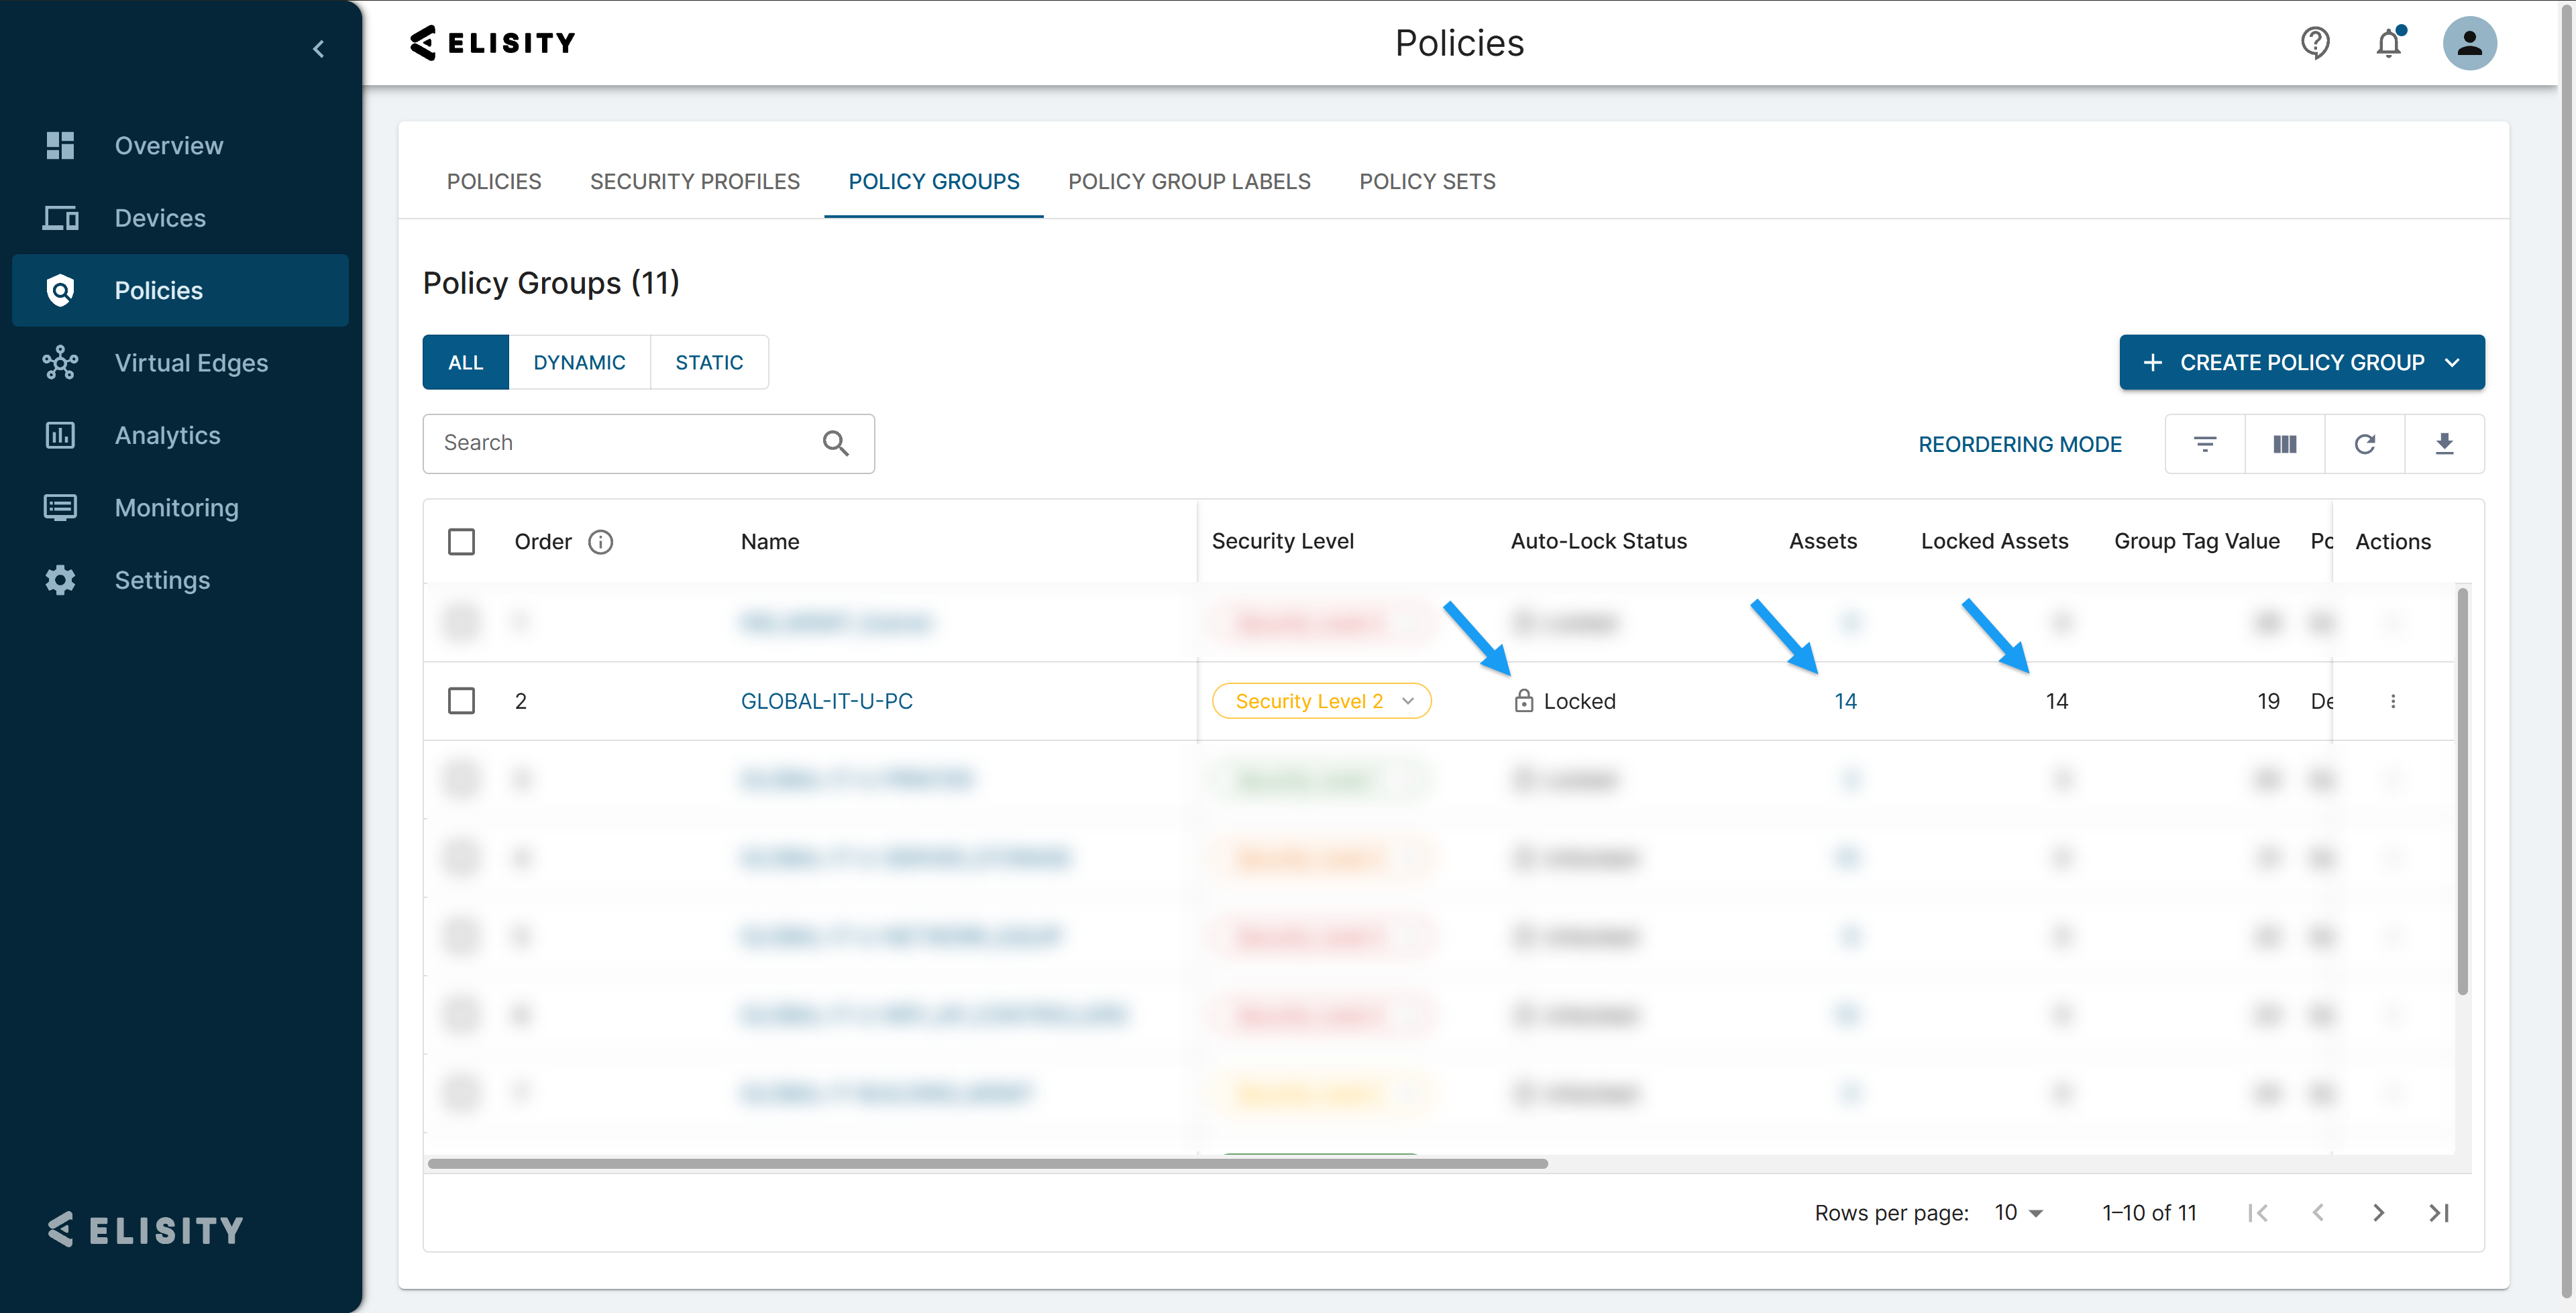
Task: Open the Rows per page dropdown
Action: (x=2019, y=1212)
